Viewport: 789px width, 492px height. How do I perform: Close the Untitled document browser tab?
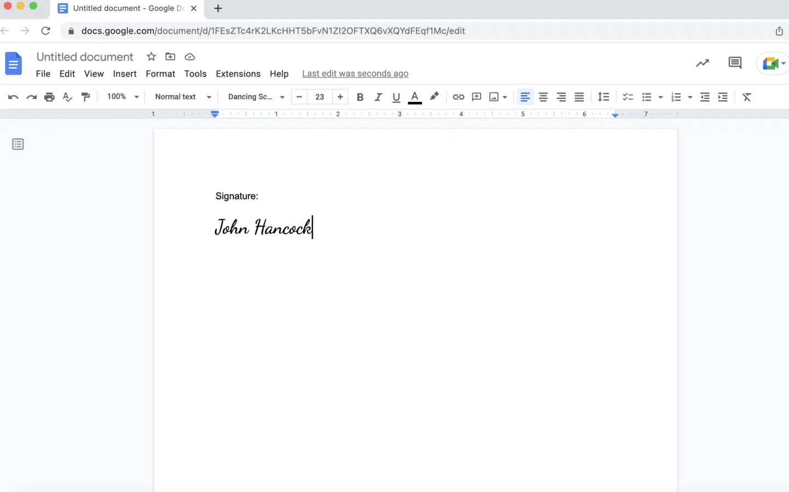(x=193, y=8)
